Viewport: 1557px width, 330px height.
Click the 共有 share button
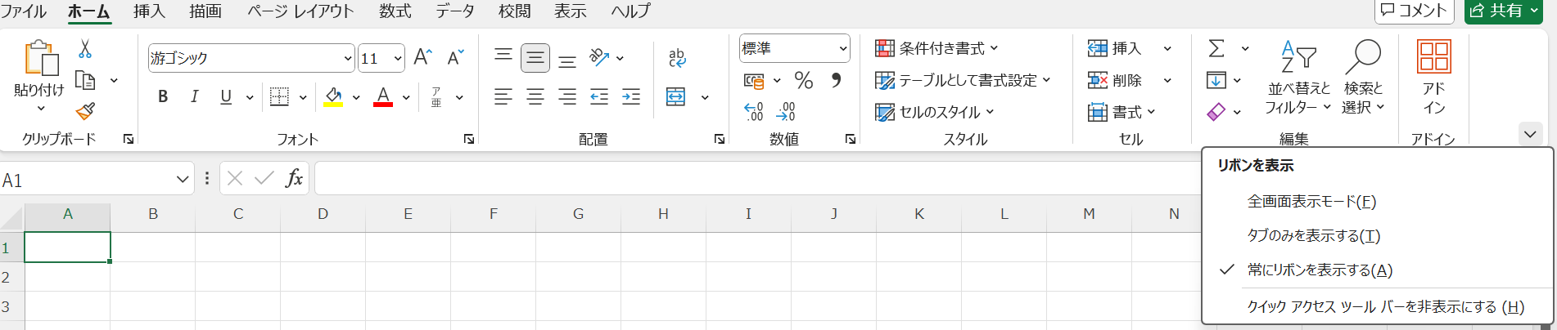[1503, 11]
